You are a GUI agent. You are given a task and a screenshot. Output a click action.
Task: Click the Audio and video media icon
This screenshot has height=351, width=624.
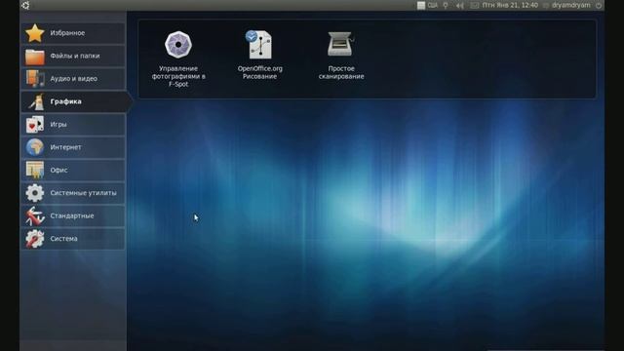[x=35, y=79]
